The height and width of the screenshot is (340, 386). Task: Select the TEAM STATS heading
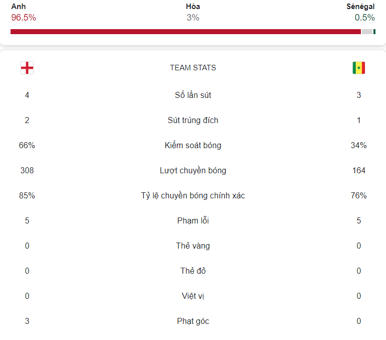[193, 68]
